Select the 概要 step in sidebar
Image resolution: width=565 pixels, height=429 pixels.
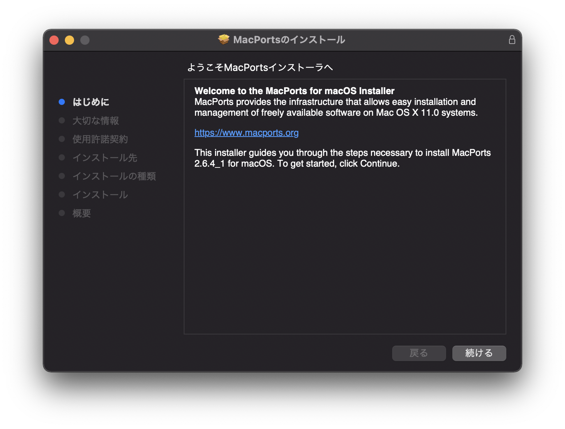coord(82,213)
